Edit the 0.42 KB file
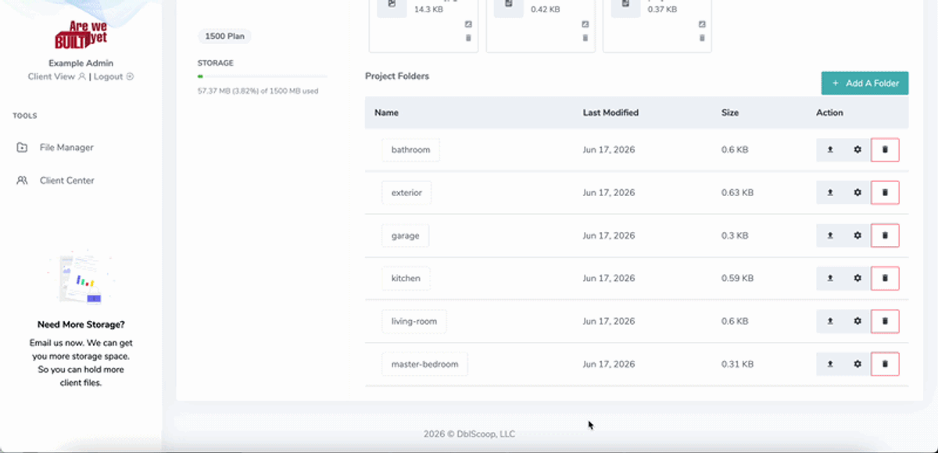 (585, 24)
